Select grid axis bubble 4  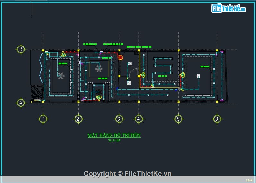(x=139, y=119)
